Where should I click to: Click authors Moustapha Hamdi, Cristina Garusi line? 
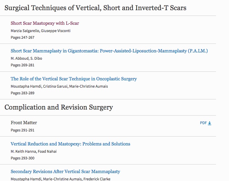59,86
